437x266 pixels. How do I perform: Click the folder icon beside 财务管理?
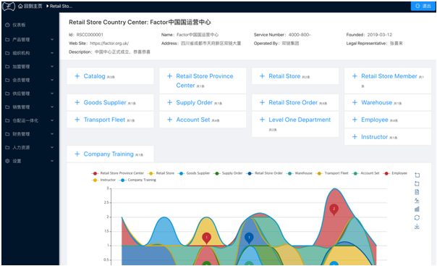[x=7, y=134]
